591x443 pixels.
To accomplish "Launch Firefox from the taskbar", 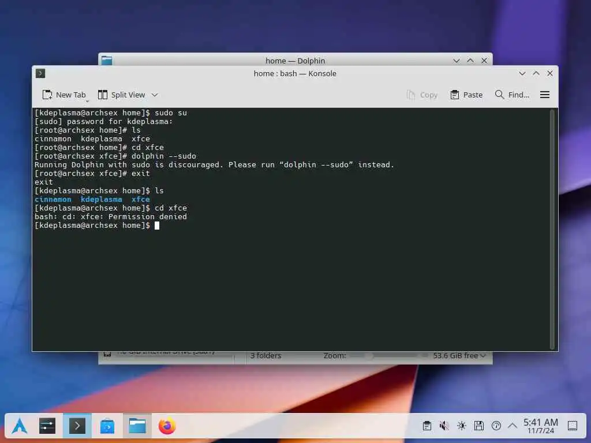I will tap(167, 426).
